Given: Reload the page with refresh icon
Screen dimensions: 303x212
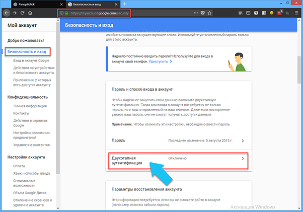Looking at the screenshot, I should click(x=22, y=13).
